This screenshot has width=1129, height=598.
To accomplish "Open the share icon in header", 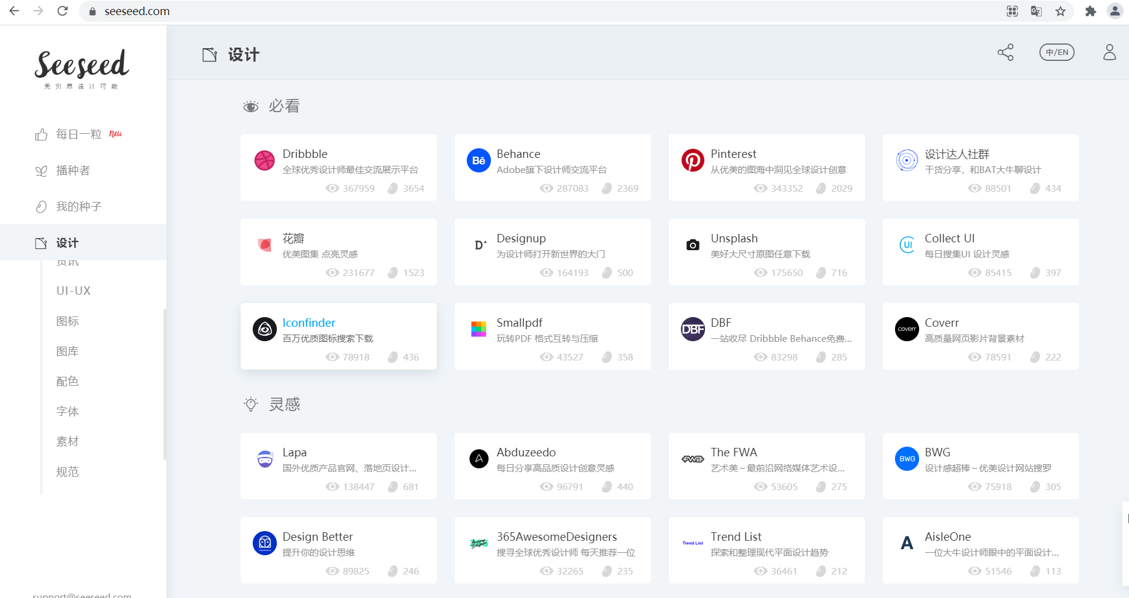I will click(1005, 52).
